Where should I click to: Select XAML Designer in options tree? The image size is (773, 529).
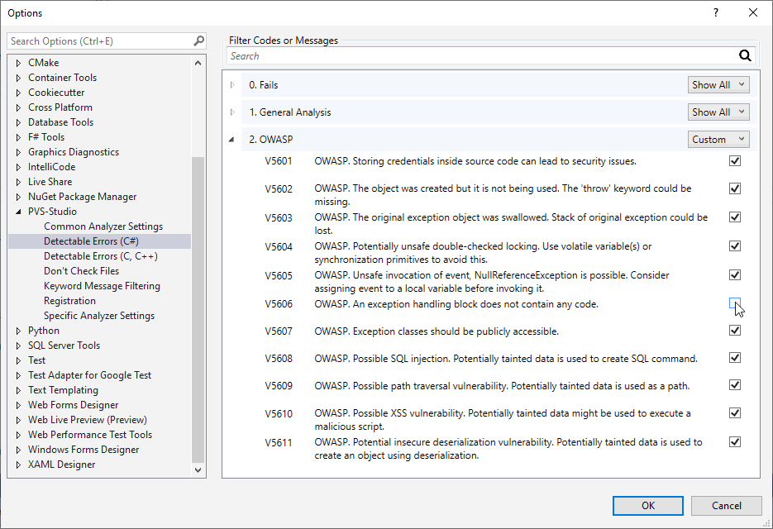point(62,465)
